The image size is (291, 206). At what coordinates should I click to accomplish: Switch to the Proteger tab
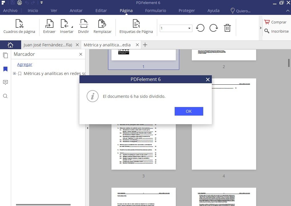pos(187,11)
